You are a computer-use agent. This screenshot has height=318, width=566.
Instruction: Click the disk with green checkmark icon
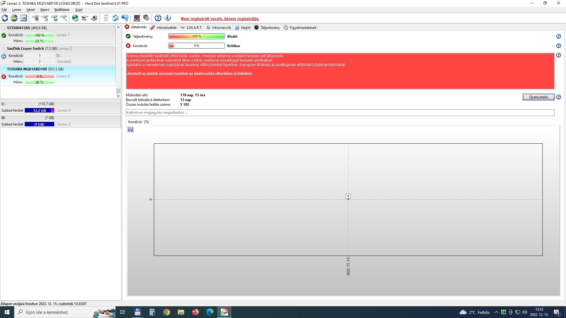(x=54, y=18)
